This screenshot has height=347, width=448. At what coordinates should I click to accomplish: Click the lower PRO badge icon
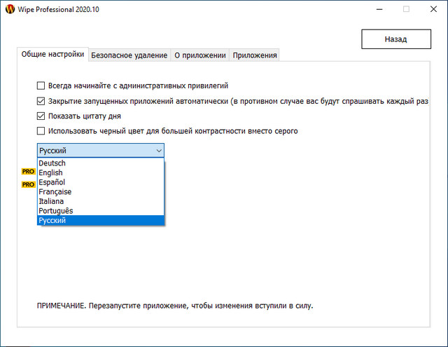[29, 184]
